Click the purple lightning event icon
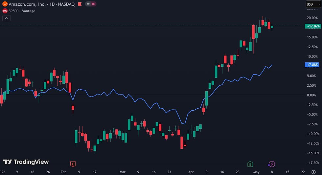 (271, 164)
